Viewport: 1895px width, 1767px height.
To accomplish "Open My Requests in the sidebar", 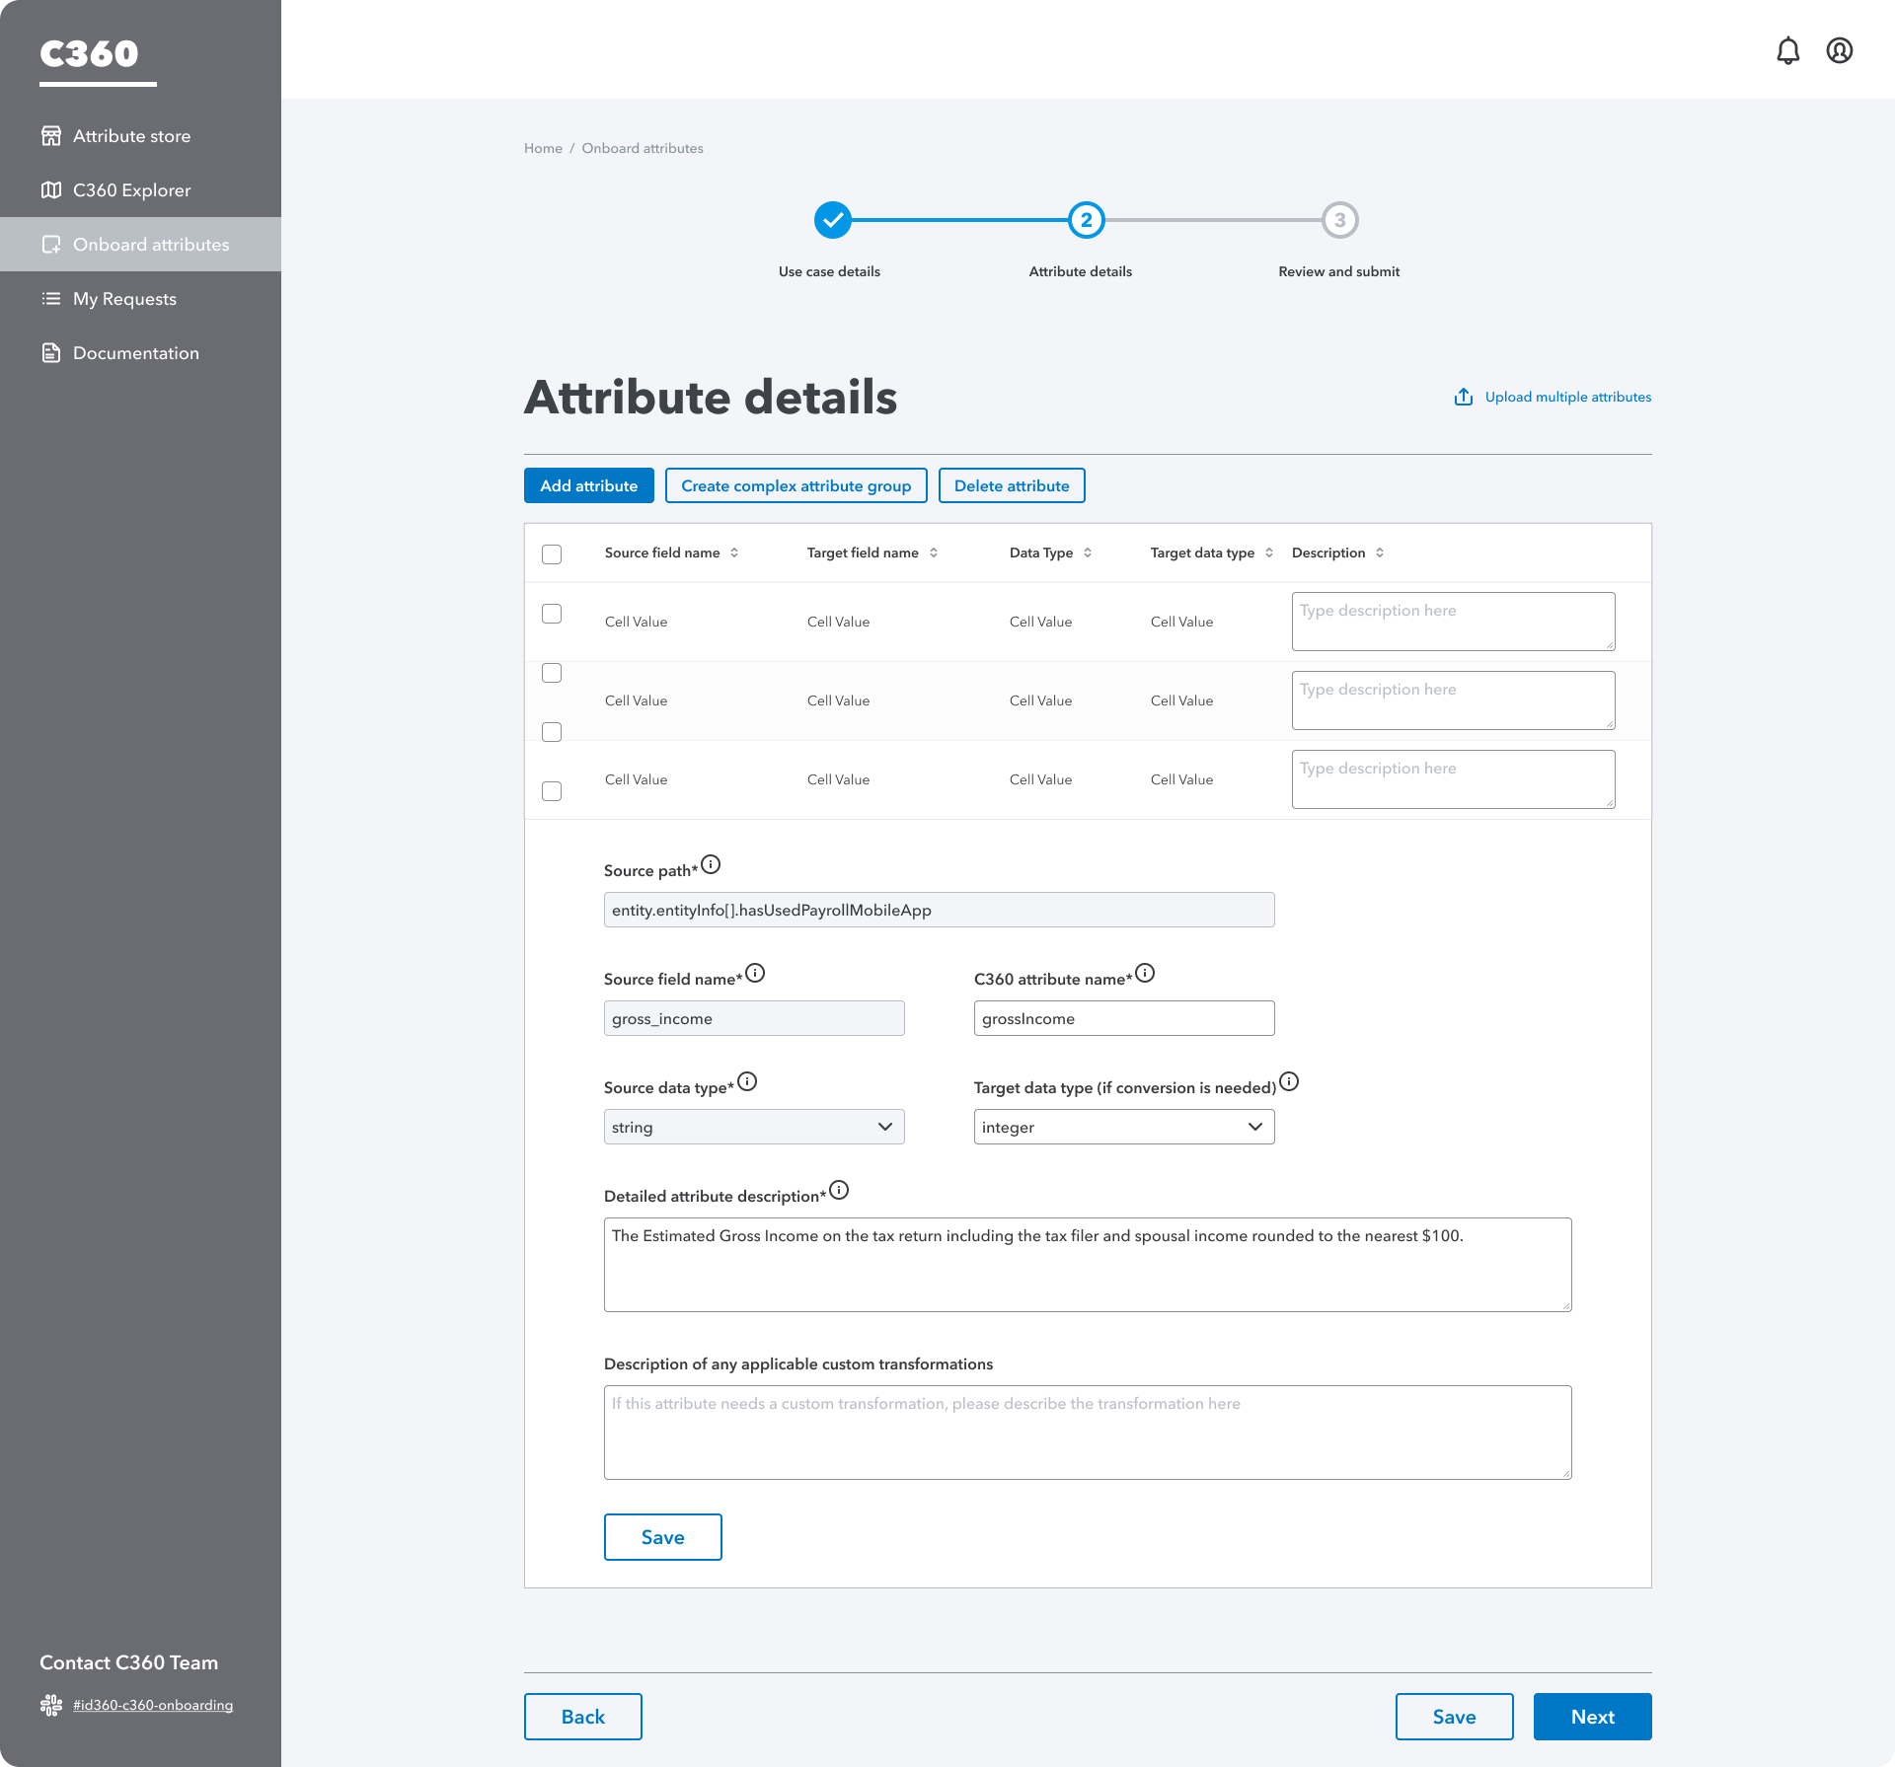I will click(124, 299).
